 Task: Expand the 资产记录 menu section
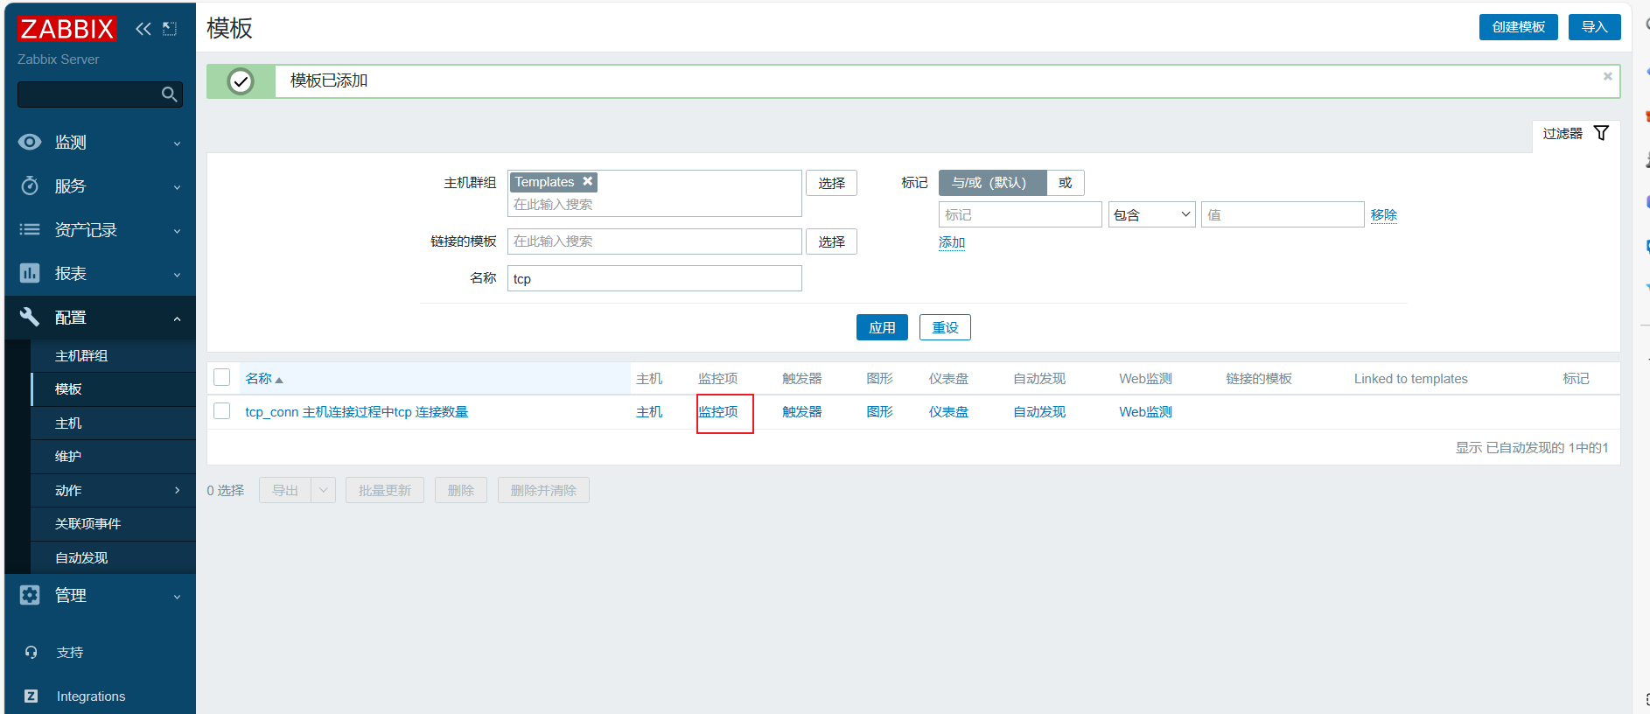click(100, 229)
